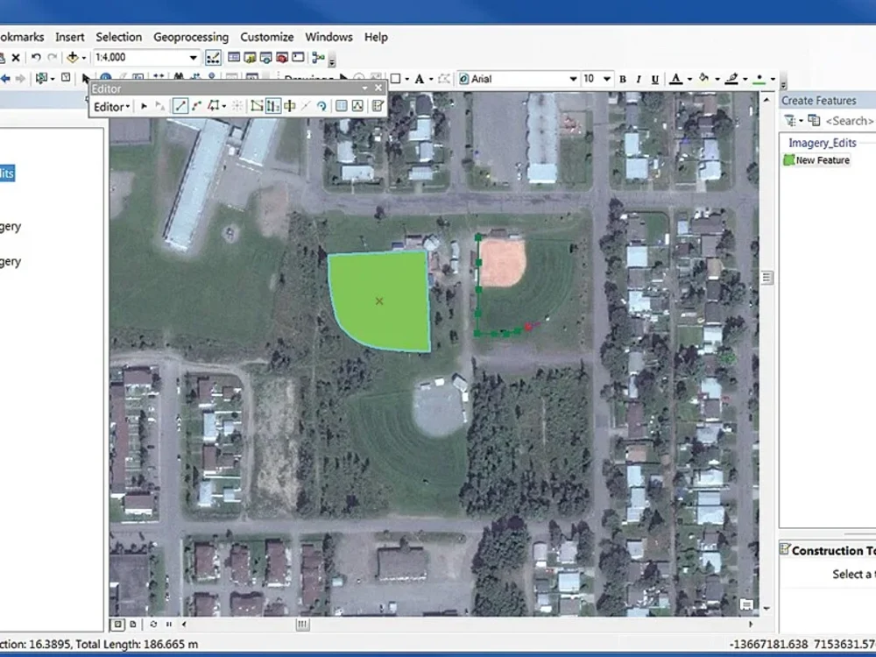
Task: Open the Arial font family dropdown
Action: (x=574, y=78)
